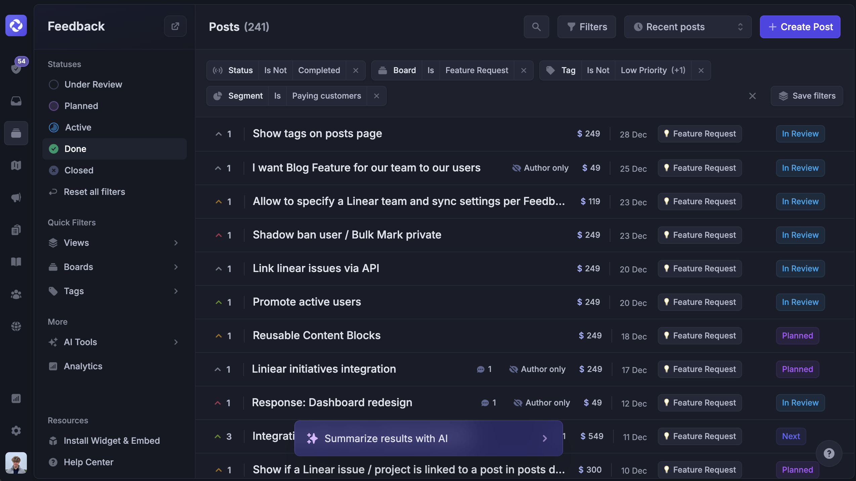
Task: Click the Feature Request board filter chip
Action: [476, 70]
